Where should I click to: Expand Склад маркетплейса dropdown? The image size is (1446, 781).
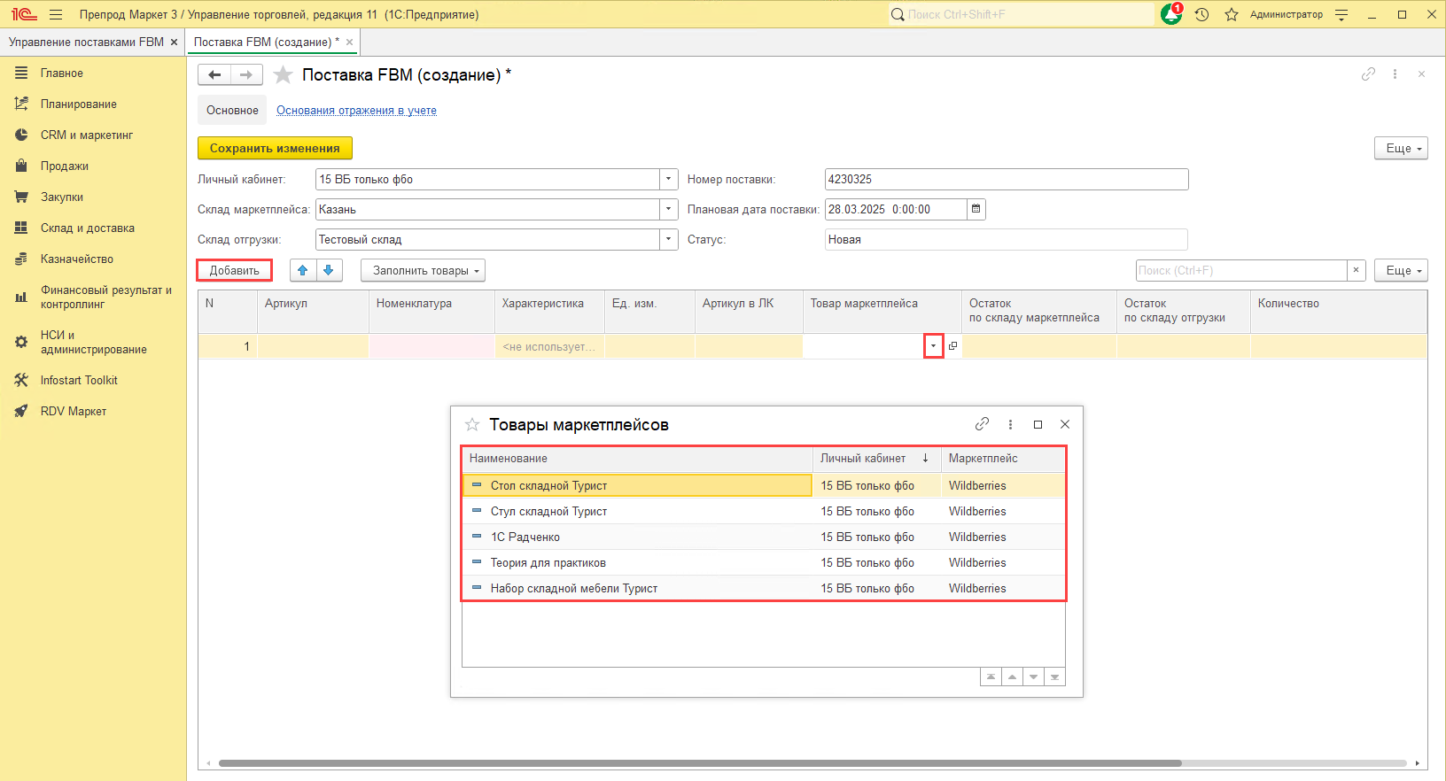pos(669,209)
